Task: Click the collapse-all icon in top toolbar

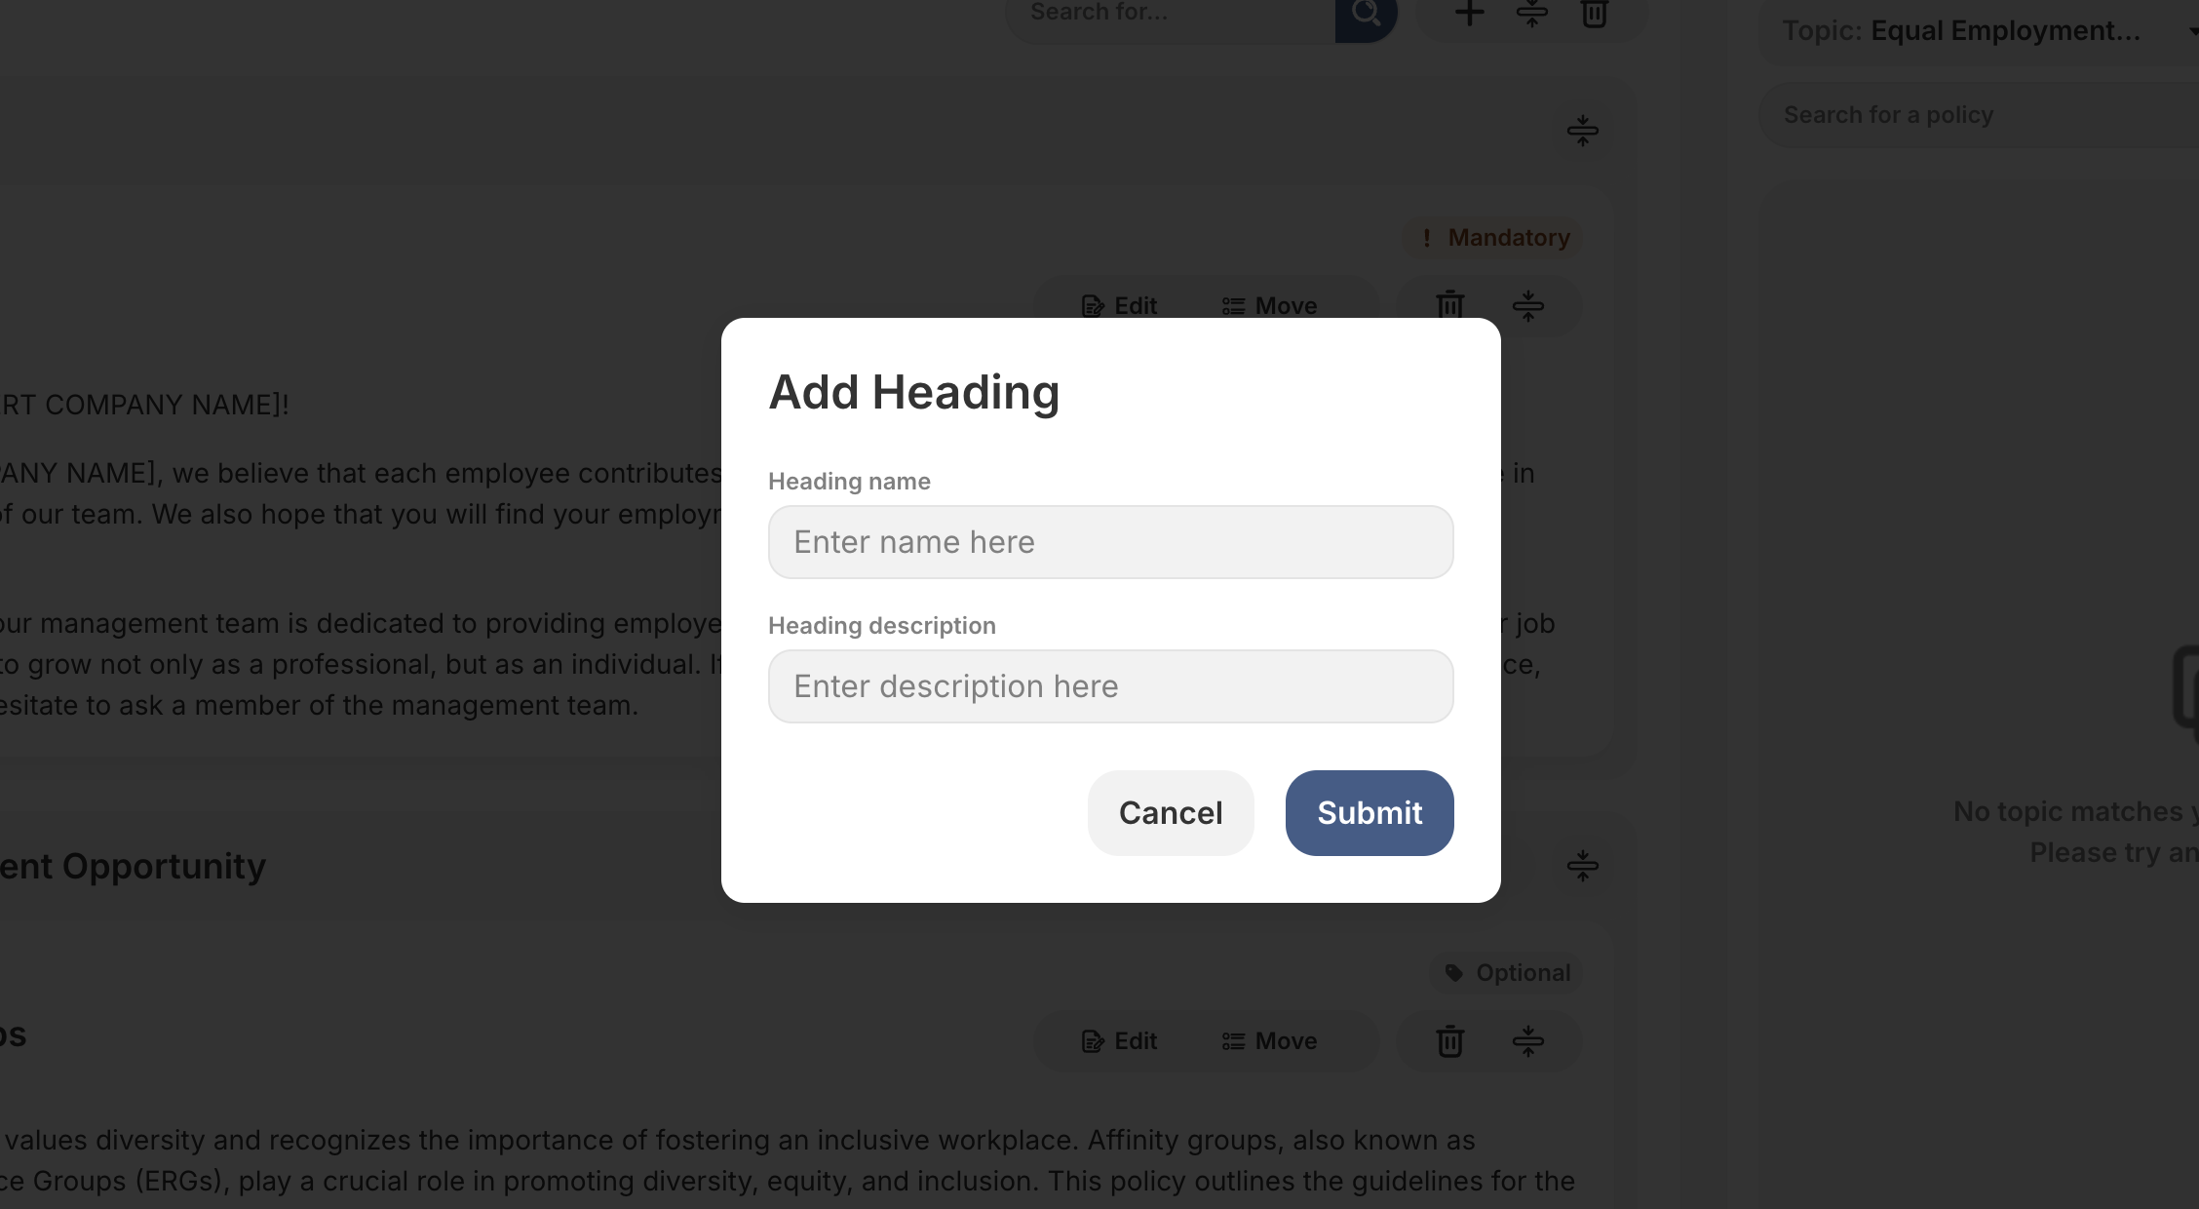Action: (x=1531, y=14)
